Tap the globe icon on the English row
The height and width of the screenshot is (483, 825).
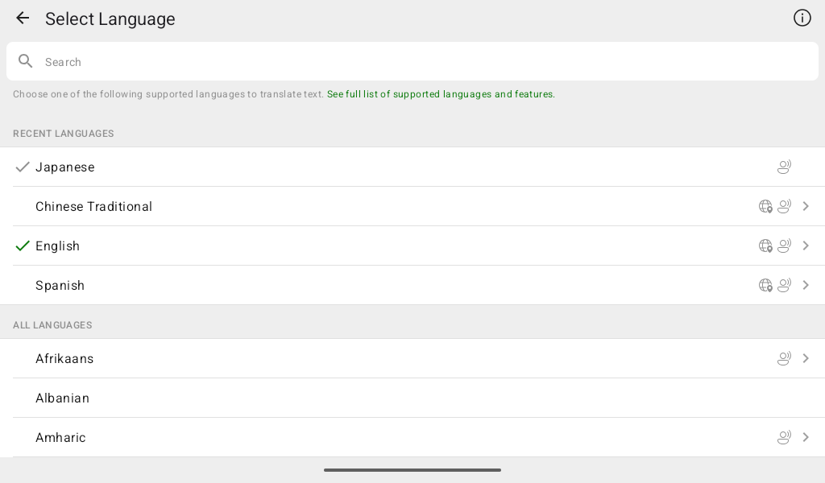click(765, 246)
